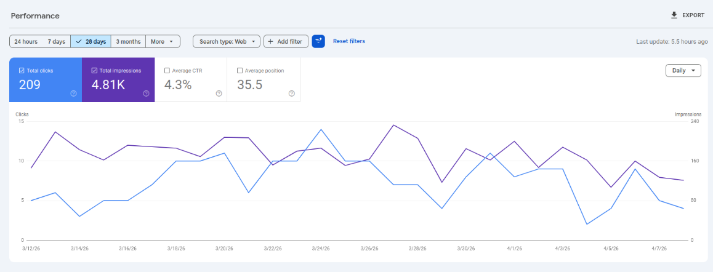Viewport: 713px width, 272px height.
Task: Choose the 3 months date range
Action: [x=128, y=41]
